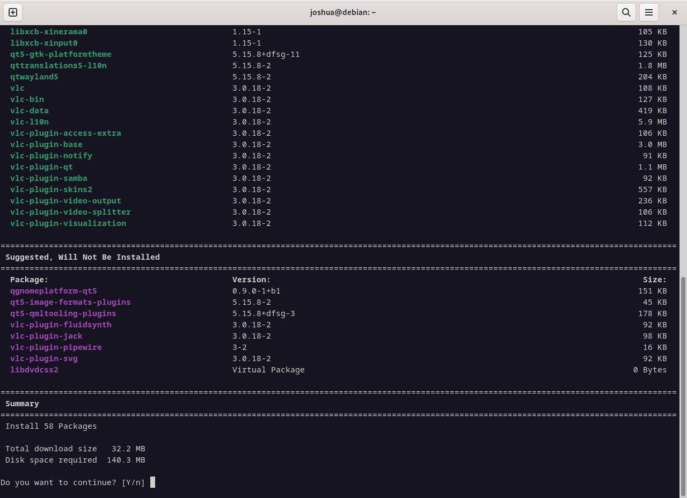Click the joshua@debian title bar text
Screen dimensions: 687x498
coord(343,12)
